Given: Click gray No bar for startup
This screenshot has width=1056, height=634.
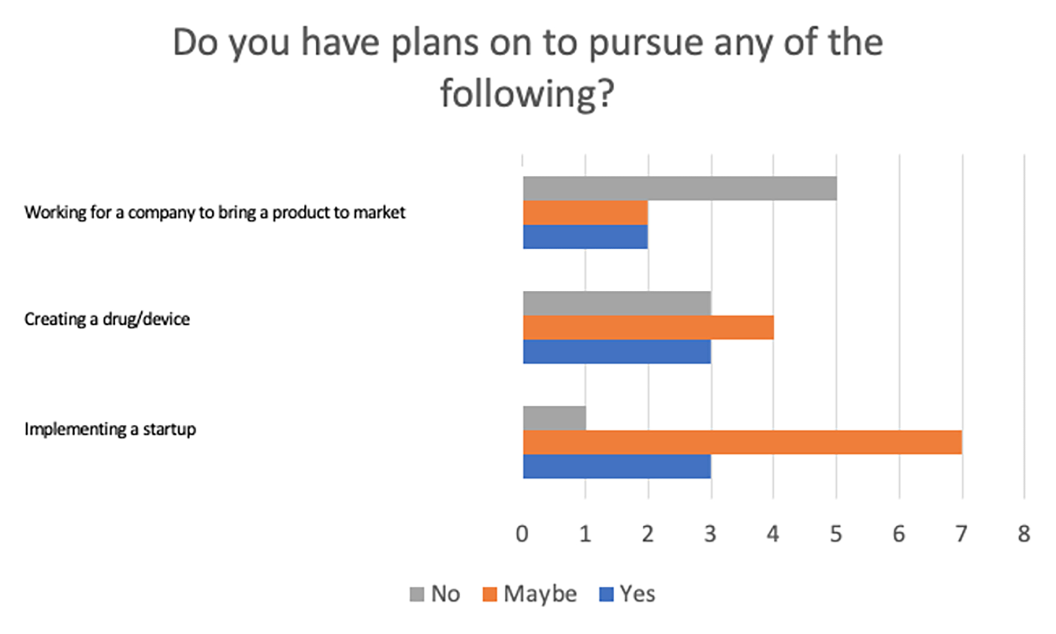Looking at the screenshot, I should pyautogui.click(x=555, y=418).
